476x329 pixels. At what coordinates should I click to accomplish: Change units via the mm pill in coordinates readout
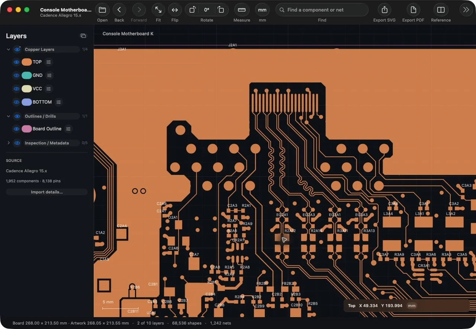pos(412,306)
